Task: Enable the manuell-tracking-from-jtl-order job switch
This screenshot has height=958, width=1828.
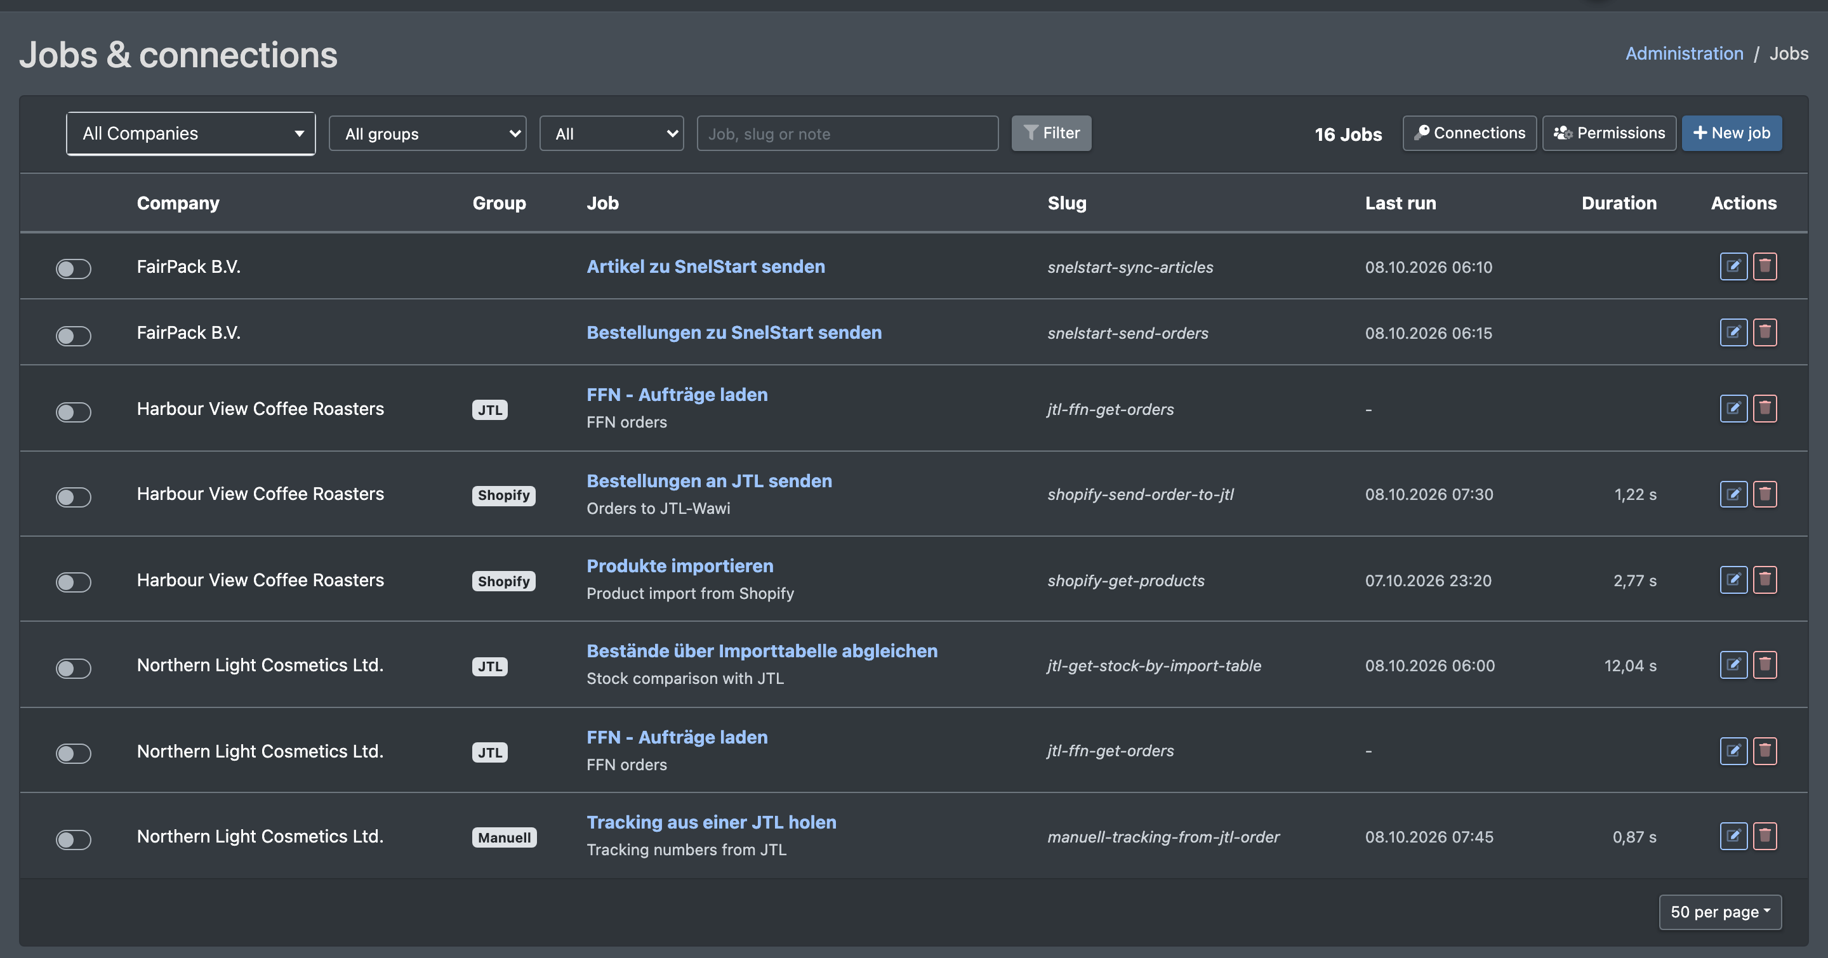Action: point(74,839)
